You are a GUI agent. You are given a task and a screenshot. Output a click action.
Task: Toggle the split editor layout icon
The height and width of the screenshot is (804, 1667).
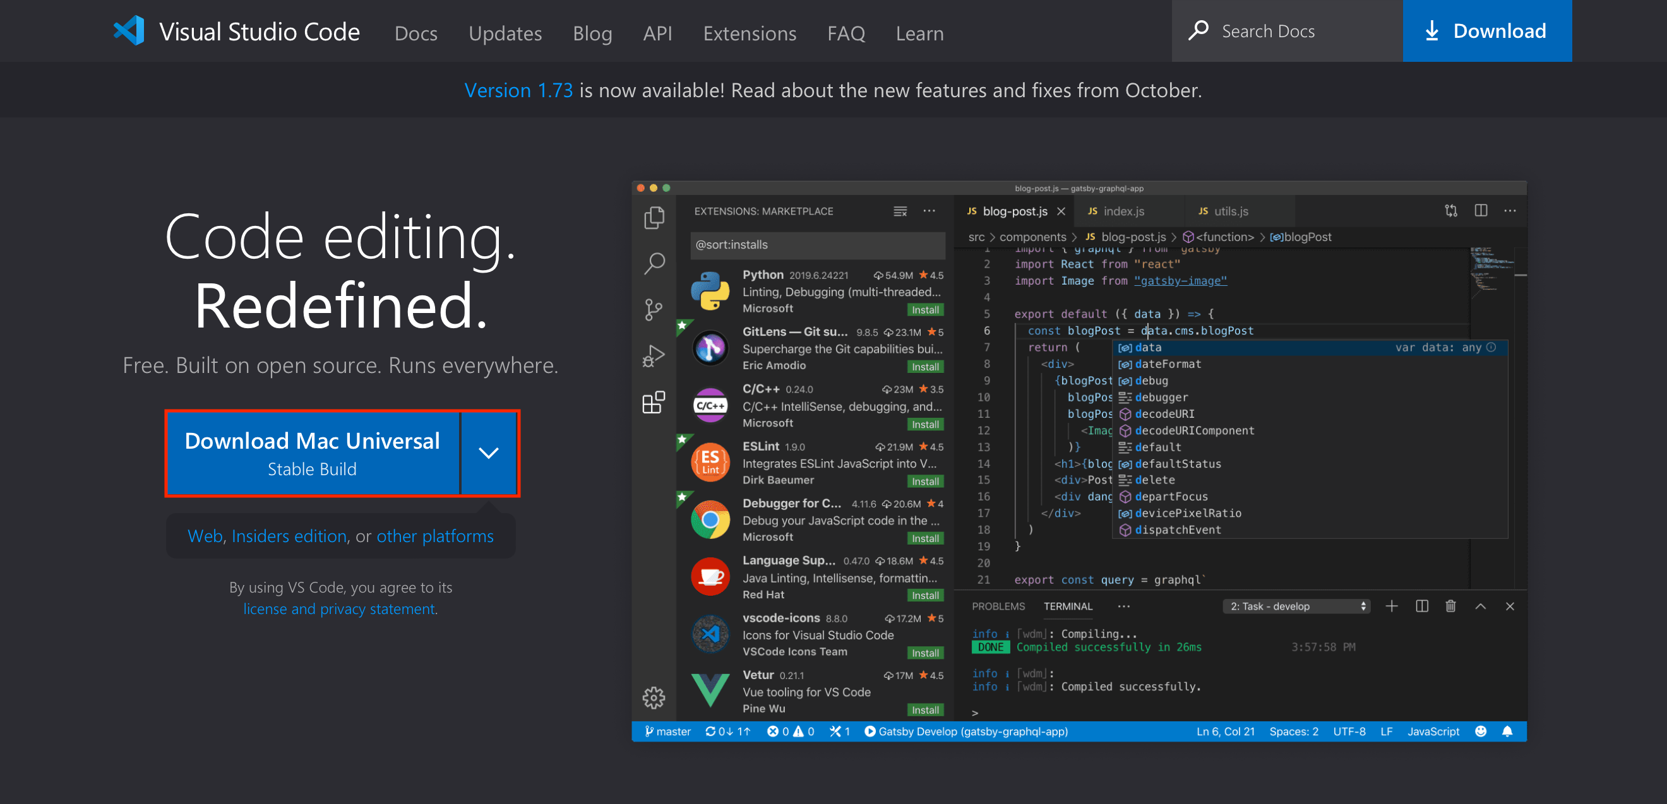(1480, 211)
